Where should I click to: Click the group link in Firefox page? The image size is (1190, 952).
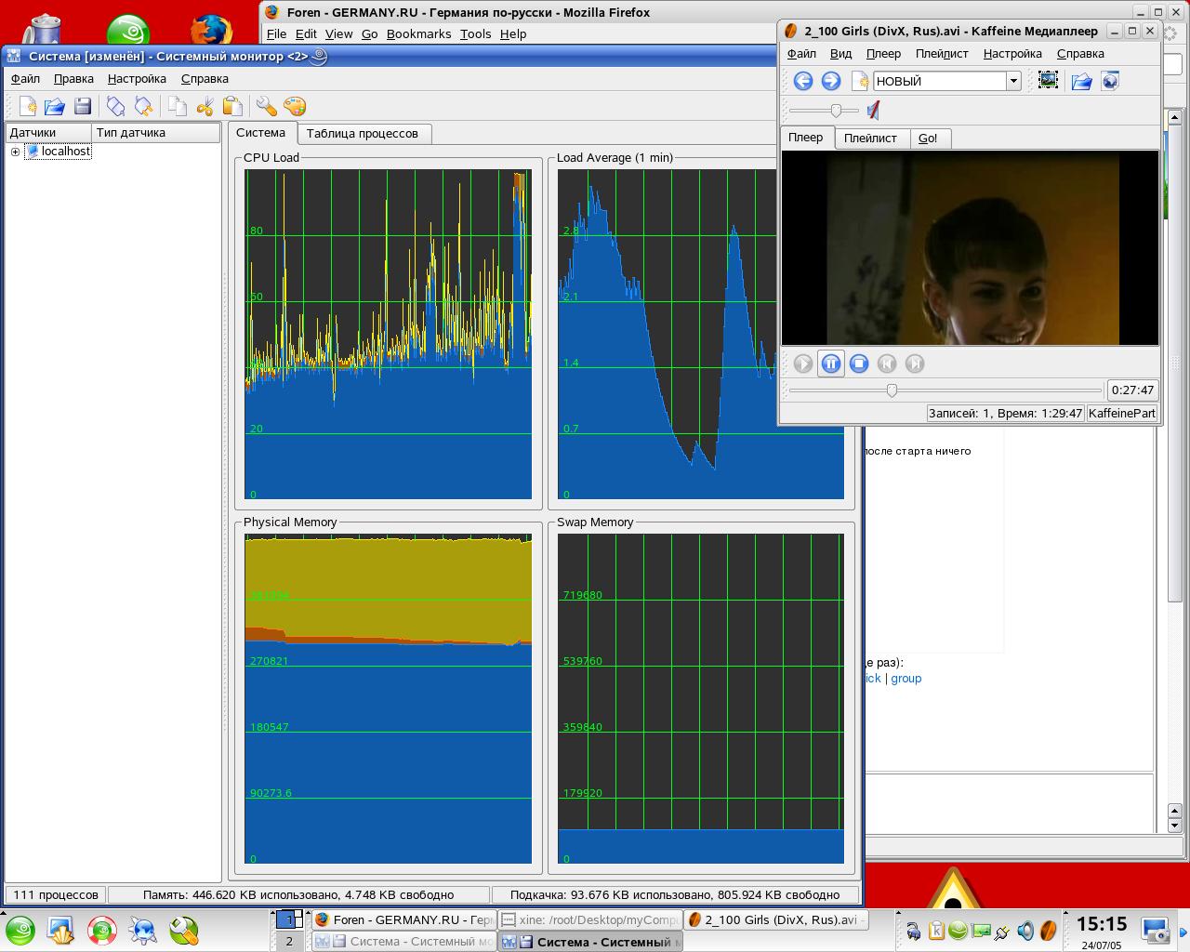[906, 679]
